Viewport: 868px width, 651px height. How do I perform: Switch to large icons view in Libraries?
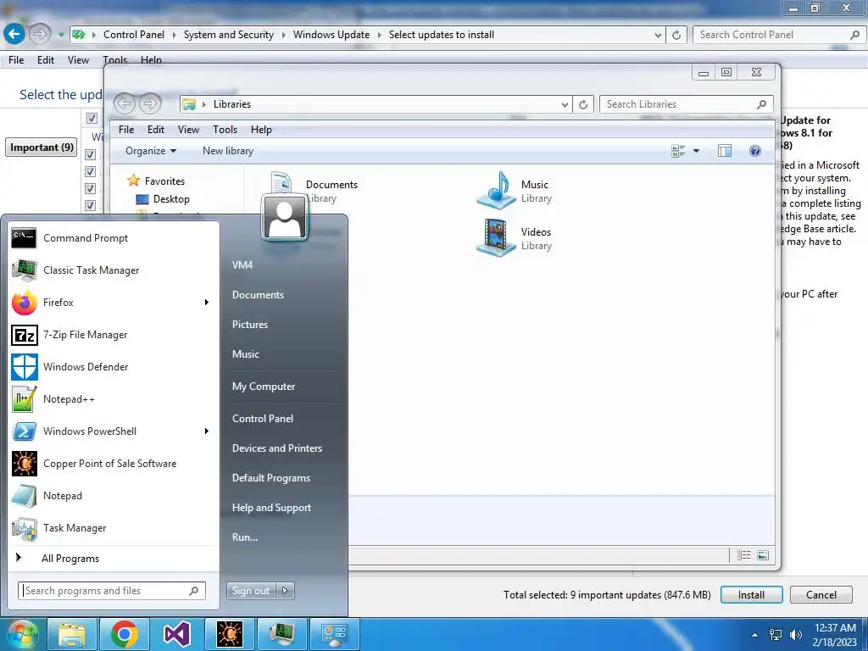tap(763, 554)
